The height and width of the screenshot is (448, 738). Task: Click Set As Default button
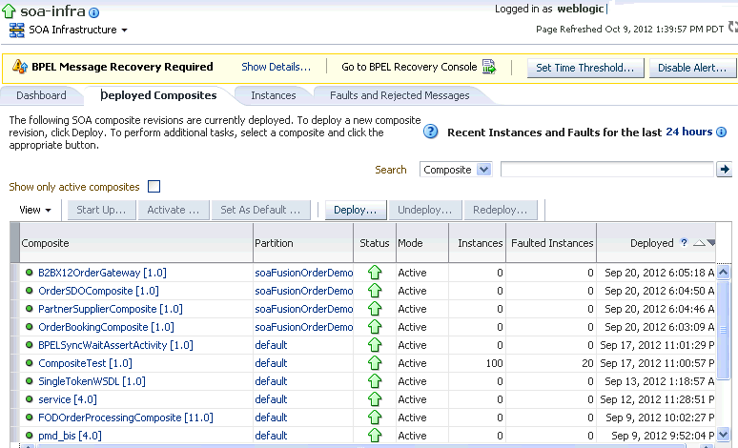click(x=260, y=210)
